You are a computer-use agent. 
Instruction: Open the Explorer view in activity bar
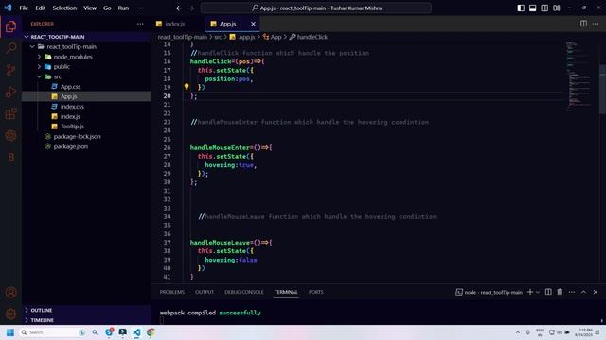(10, 26)
